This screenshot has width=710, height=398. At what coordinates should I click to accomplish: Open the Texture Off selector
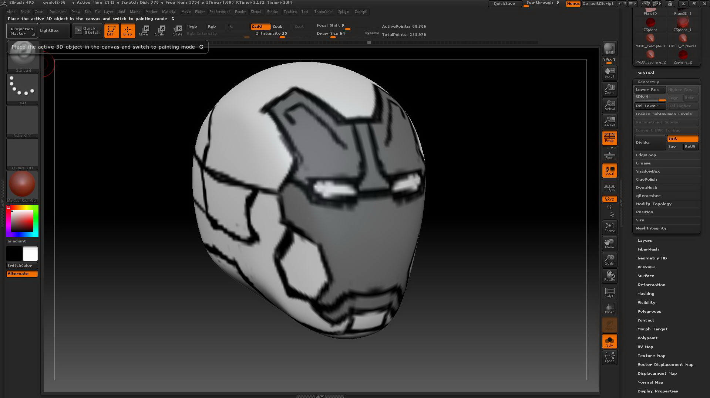tap(22, 154)
